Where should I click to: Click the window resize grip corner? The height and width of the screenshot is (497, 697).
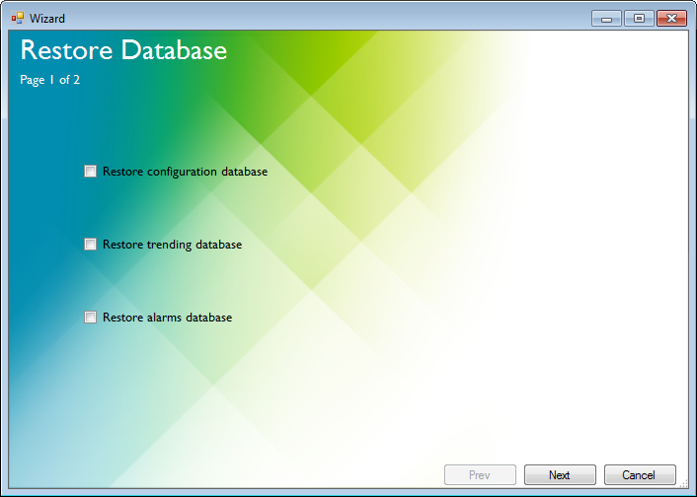tap(684, 484)
